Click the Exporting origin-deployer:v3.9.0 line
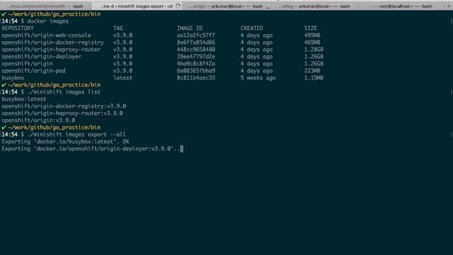This screenshot has width=453, height=255. pyautogui.click(x=91, y=149)
